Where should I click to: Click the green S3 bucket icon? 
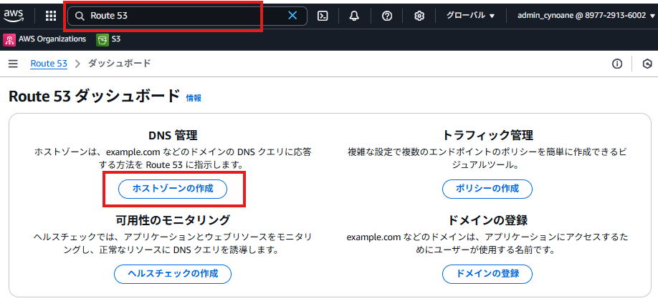click(x=102, y=40)
